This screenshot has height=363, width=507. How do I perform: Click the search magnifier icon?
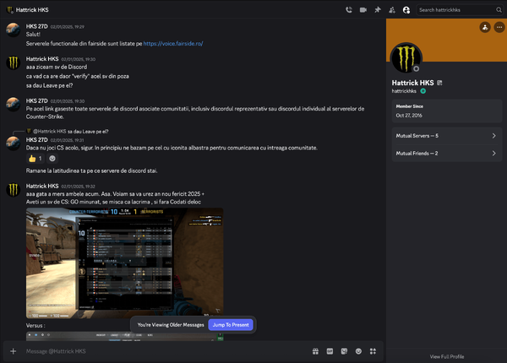(499, 10)
